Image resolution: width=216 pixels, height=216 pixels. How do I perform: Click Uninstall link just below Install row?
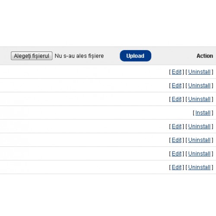199,126
